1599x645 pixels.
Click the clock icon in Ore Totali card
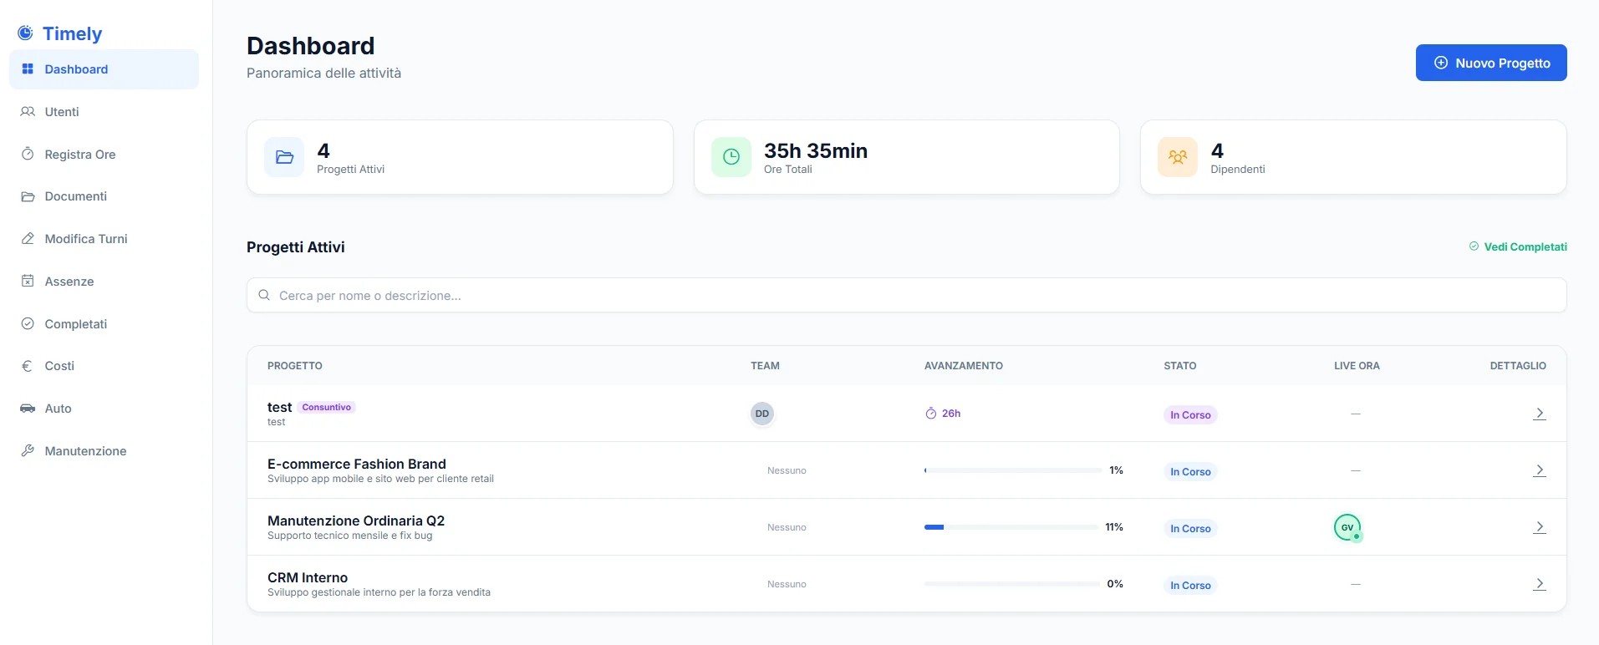coord(731,157)
